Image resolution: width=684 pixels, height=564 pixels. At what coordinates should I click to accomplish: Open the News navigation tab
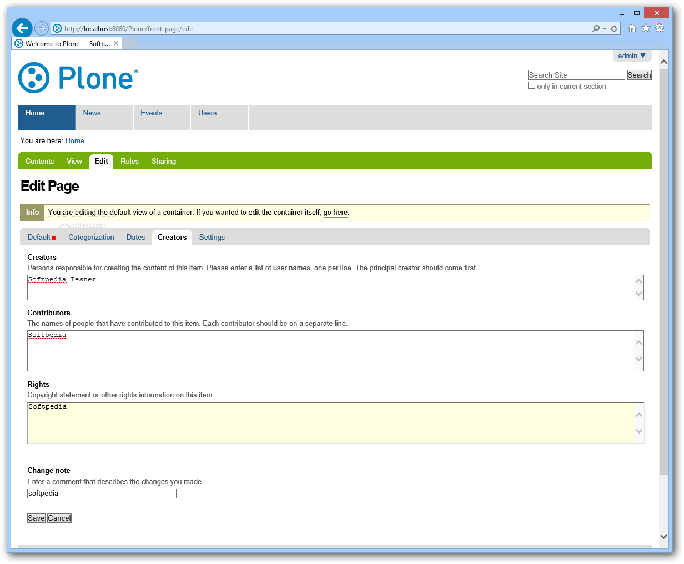click(104, 118)
